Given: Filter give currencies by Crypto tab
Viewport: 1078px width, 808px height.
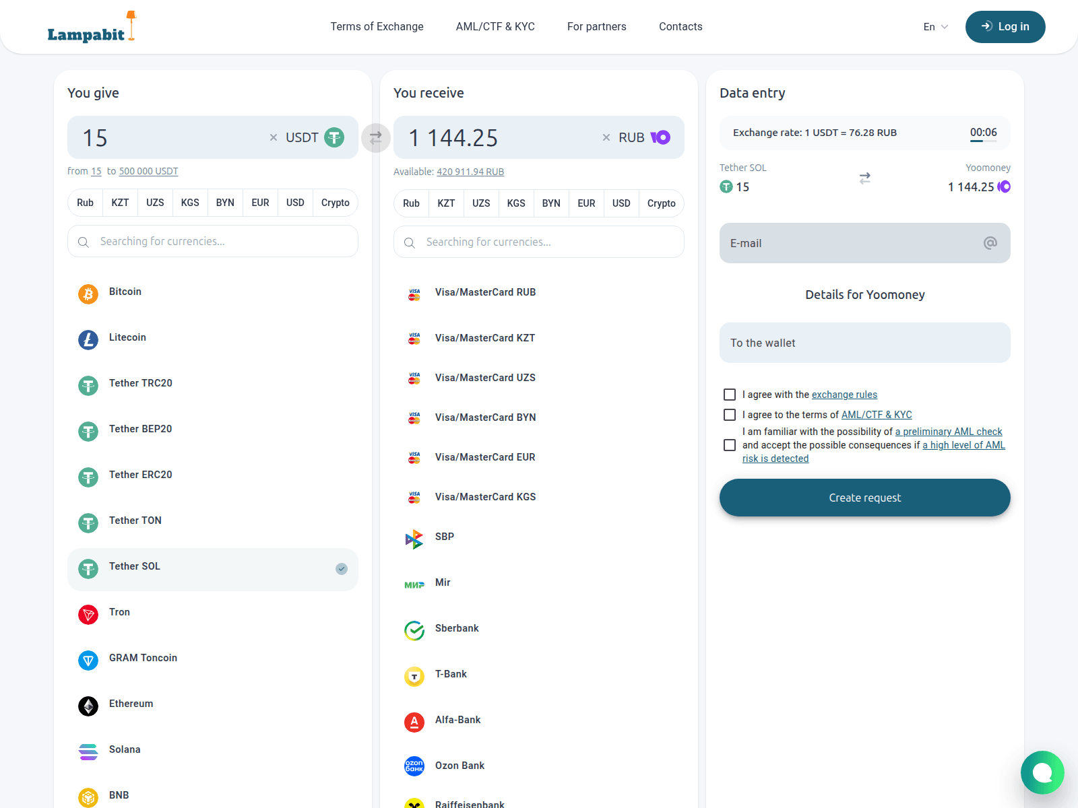Looking at the screenshot, I should coord(336,203).
